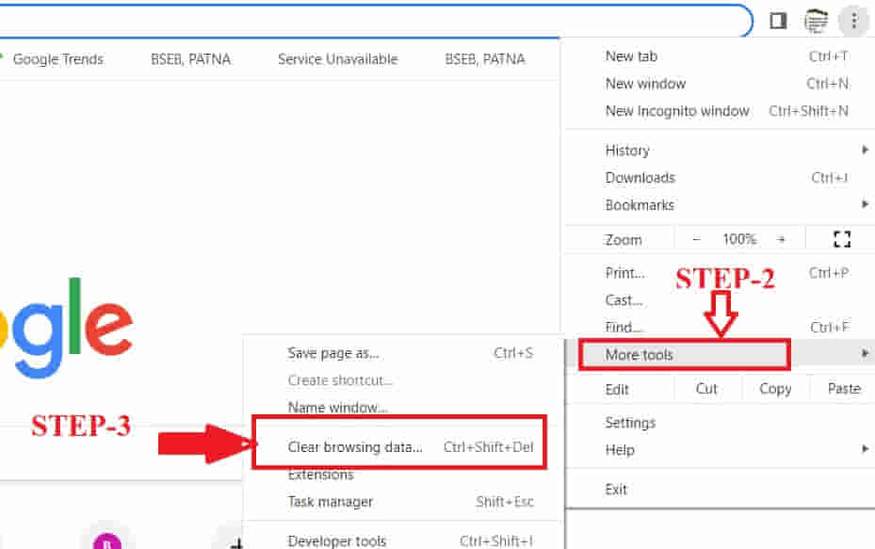The width and height of the screenshot is (875, 549).
Task: Open Task manager from submenu
Action: [x=405, y=502]
